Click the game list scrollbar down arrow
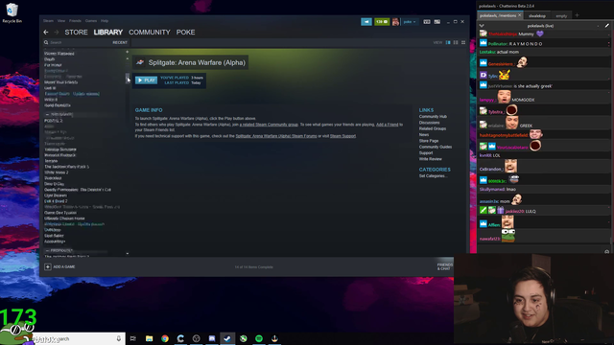Image resolution: width=614 pixels, height=345 pixels. 128,253
